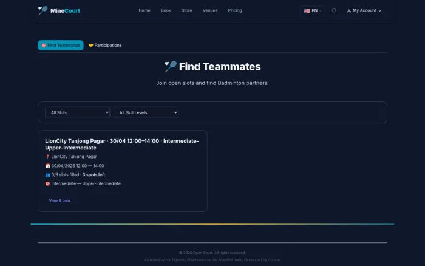Open the All Skill Levels dropdown
425x266 pixels.
point(146,112)
